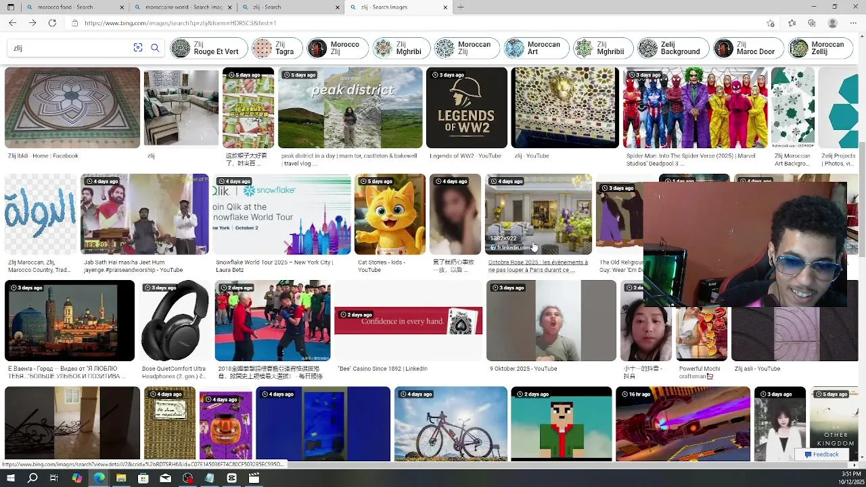
Task: Click the browser address bar URL
Action: pos(181,23)
